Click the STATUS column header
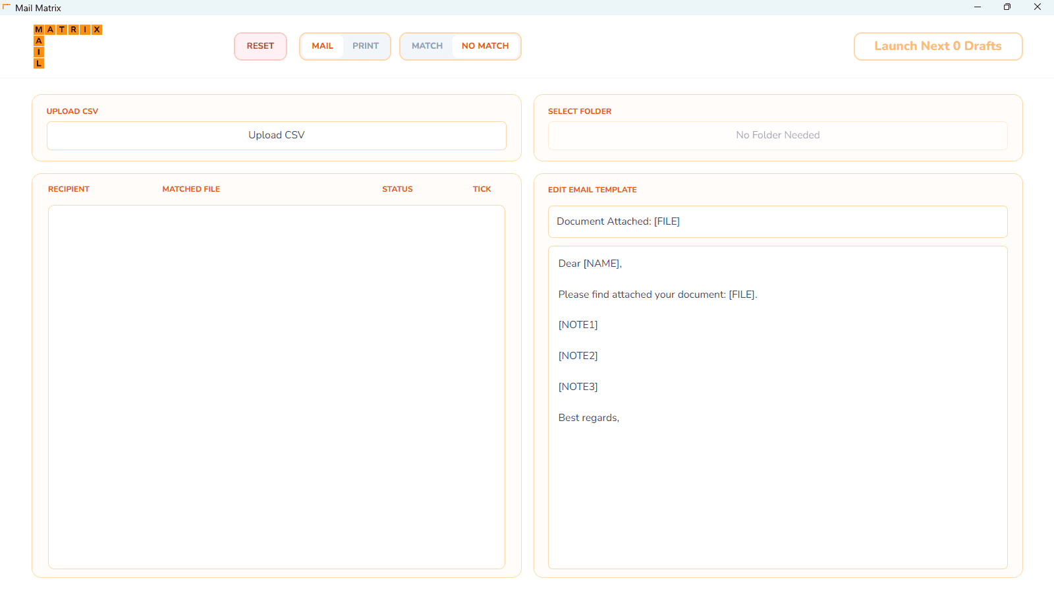This screenshot has height=593, width=1054. [397, 189]
